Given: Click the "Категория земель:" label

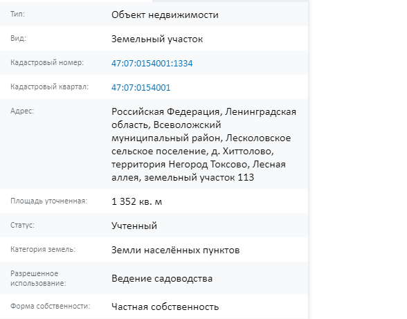Looking at the screenshot, I should click(x=43, y=249).
